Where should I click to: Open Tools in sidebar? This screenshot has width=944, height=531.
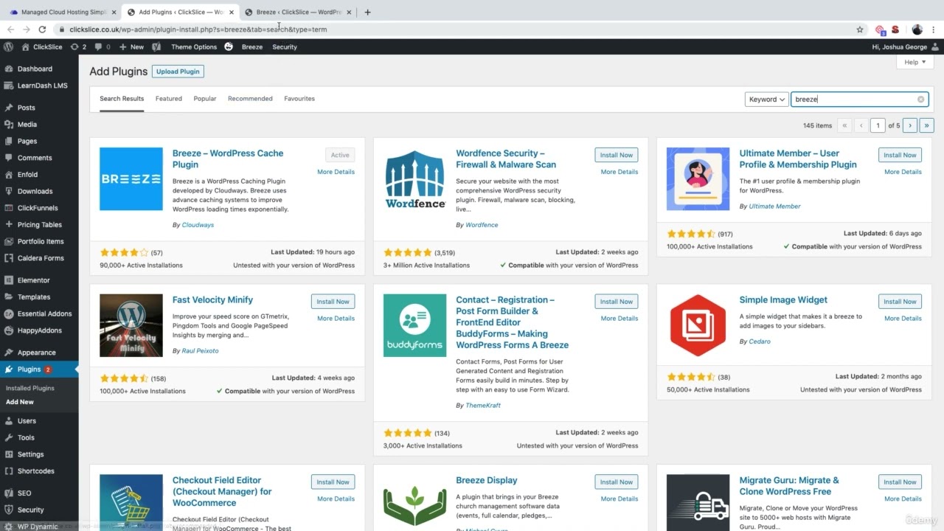26,437
